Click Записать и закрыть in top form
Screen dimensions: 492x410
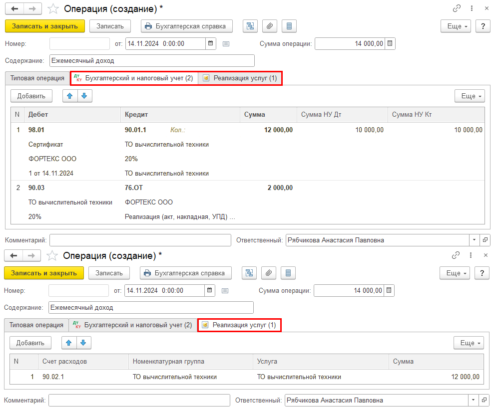click(45, 26)
